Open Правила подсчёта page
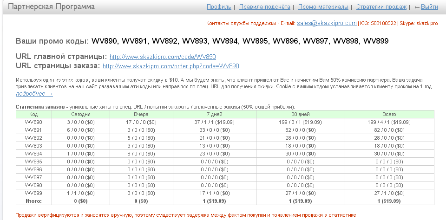 [264, 7]
